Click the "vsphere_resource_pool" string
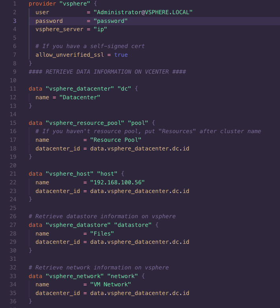This screenshot has width=280, height=308. click(85, 123)
